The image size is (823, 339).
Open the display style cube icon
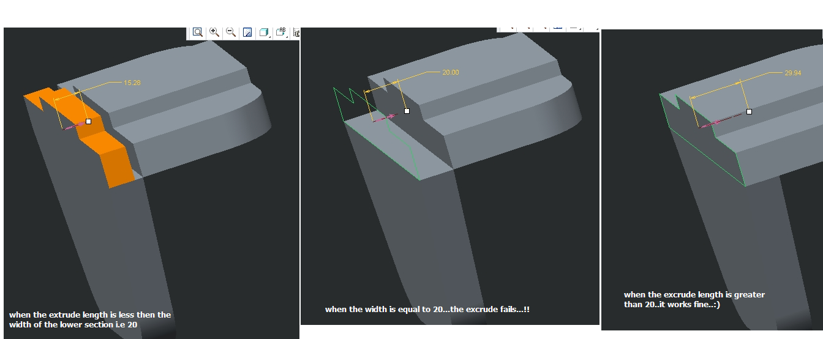coord(264,32)
